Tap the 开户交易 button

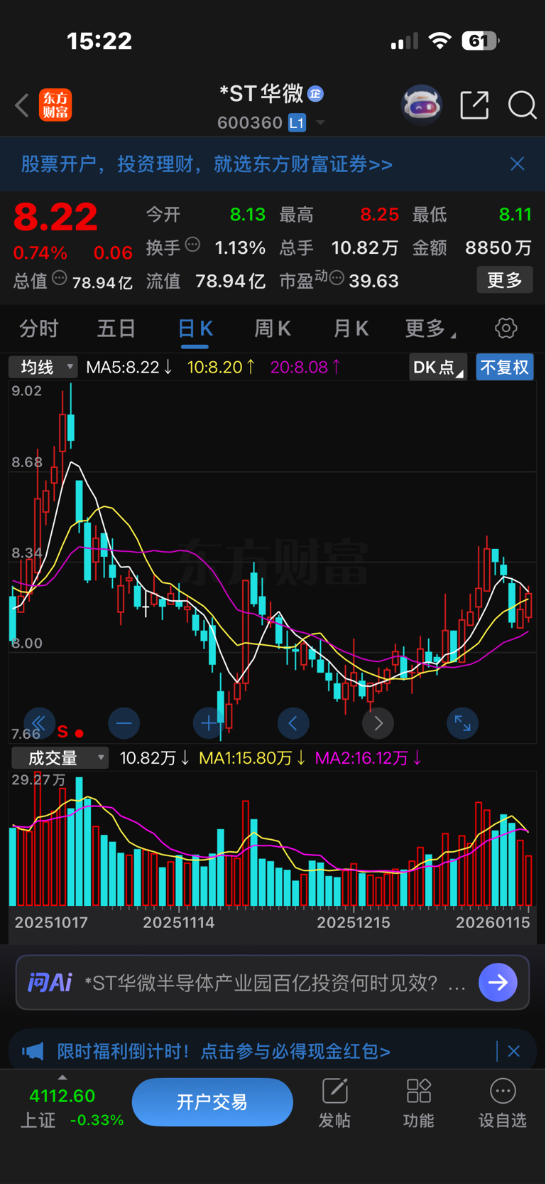(x=212, y=1102)
